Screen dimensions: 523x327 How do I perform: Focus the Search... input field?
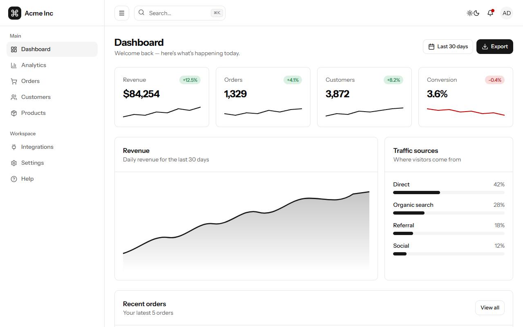[180, 13]
